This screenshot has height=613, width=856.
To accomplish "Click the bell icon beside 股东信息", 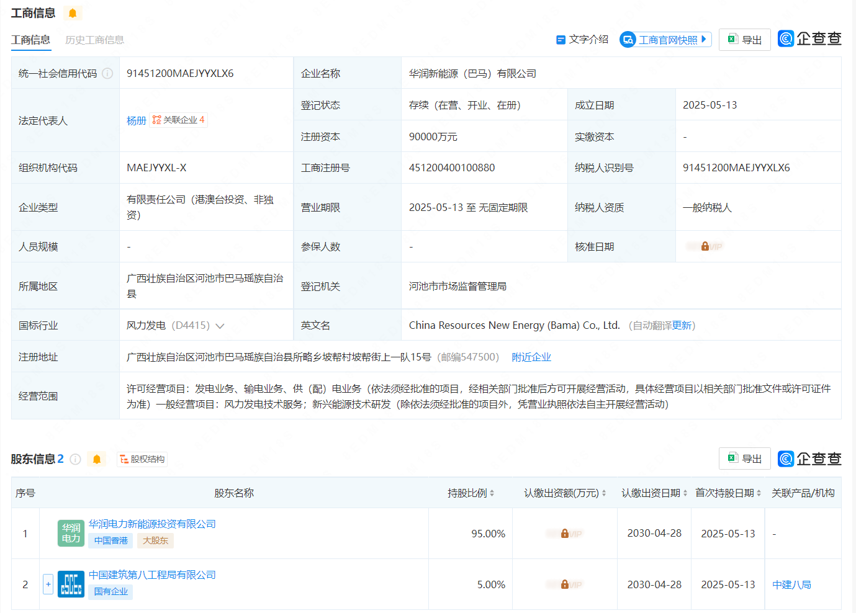I will pos(97,459).
